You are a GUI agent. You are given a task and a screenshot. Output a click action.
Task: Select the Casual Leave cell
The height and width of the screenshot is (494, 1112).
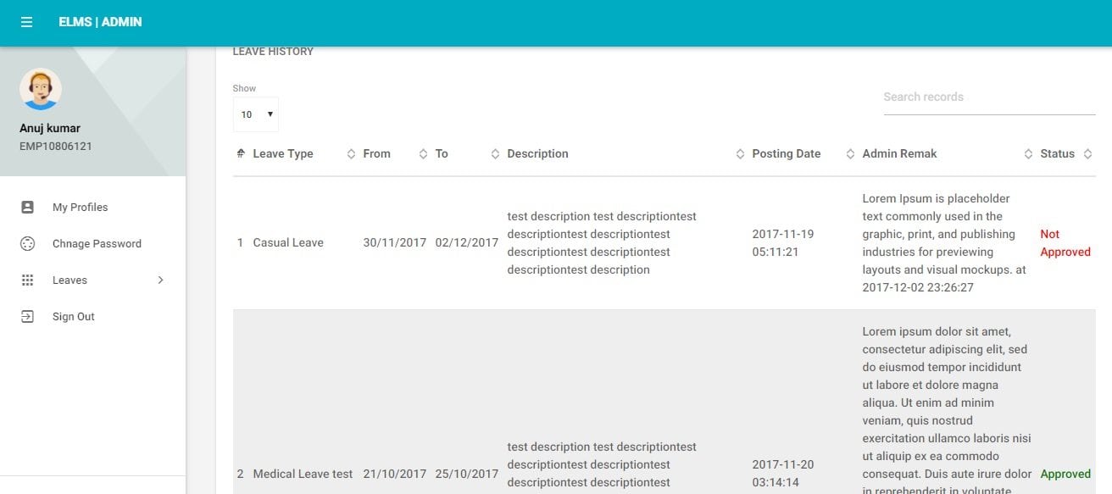tap(288, 242)
